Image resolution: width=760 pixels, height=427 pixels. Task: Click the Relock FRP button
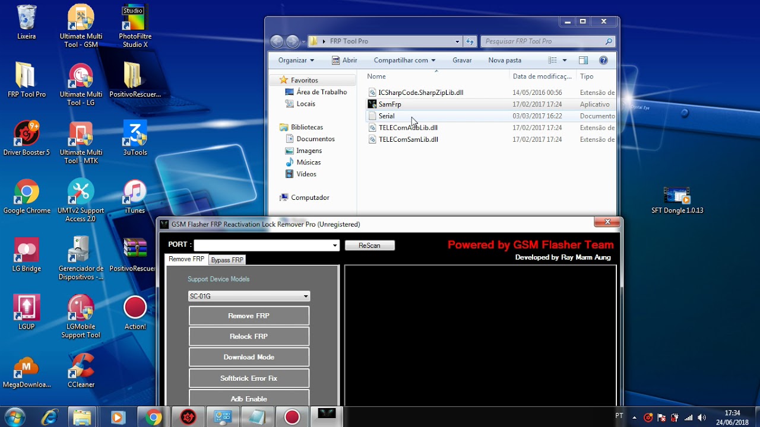pyautogui.click(x=249, y=336)
